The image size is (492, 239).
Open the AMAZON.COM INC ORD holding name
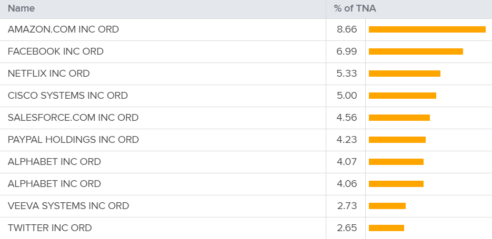coord(63,29)
